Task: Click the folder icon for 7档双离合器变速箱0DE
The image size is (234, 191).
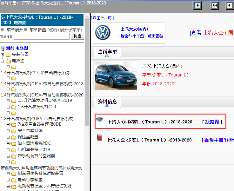Action: pos(14,124)
